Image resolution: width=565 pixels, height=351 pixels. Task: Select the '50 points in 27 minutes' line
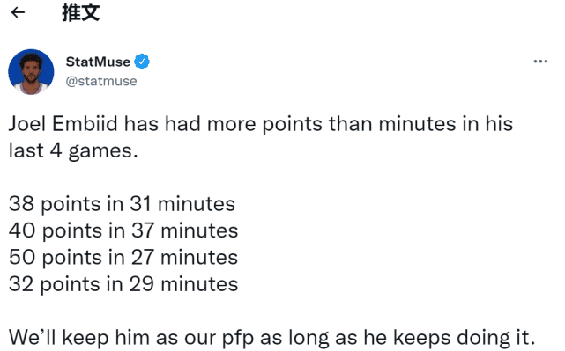[123, 258]
